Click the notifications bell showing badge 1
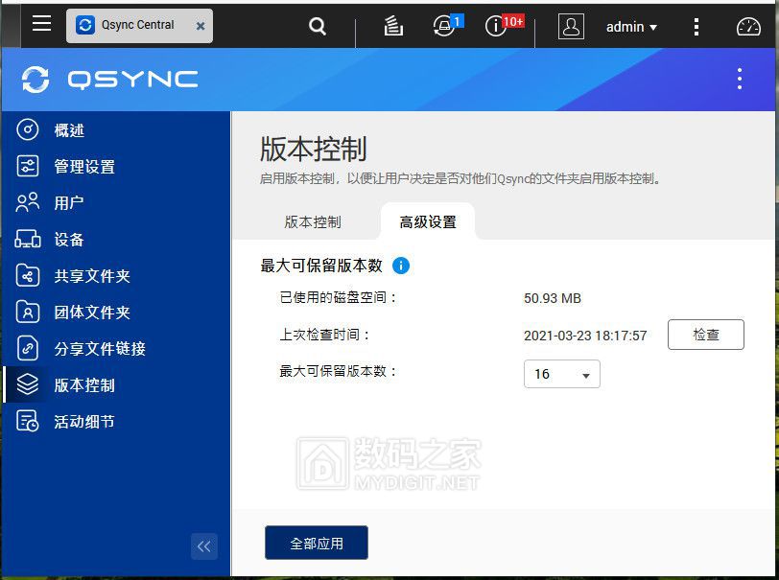The image size is (779, 580). [x=442, y=26]
